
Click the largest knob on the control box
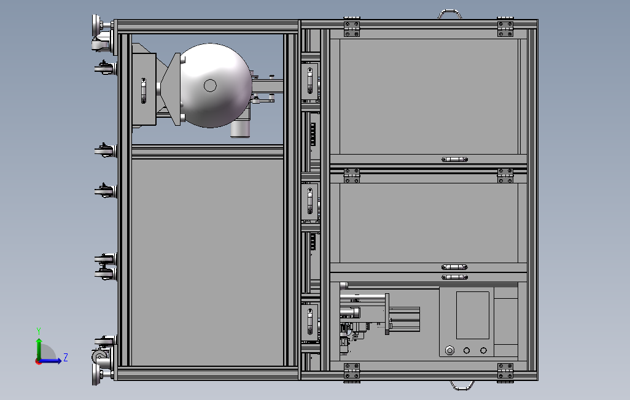pyautogui.click(x=449, y=350)
